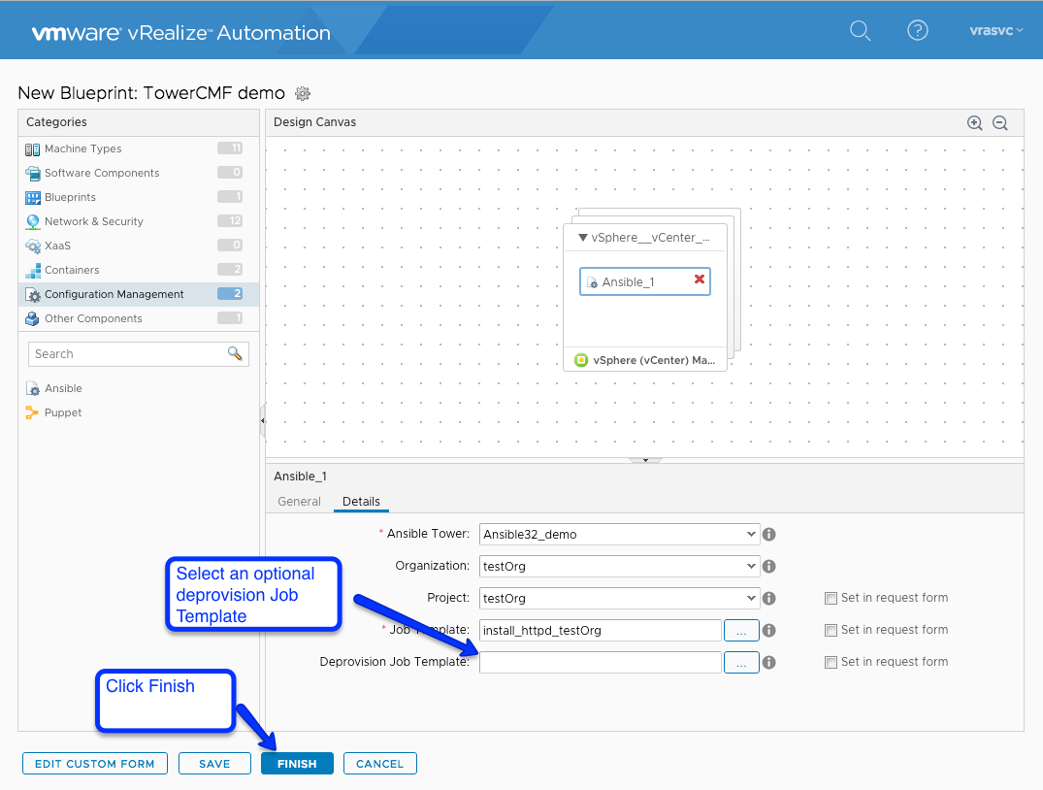This screenshot has height=790, width=1043.
Task: Collapse the vSphere__vCenter machine triangle
Action: tap(583, 238)
